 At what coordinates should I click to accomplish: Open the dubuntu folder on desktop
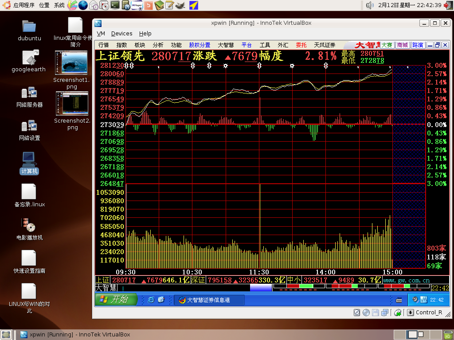[x=29, y=31]
